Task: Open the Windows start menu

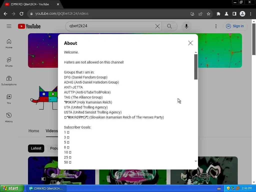Action: point(12,188)
